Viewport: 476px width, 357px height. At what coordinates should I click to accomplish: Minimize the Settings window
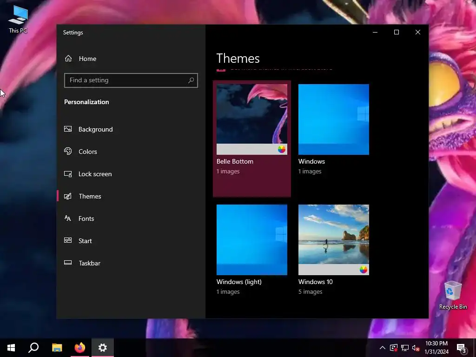[375, 32]
